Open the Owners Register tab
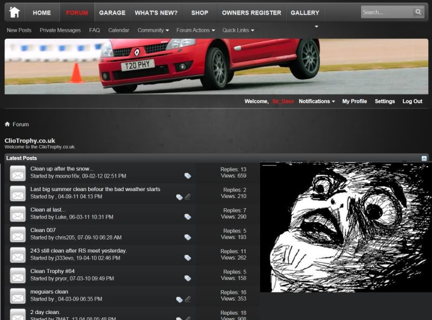Screen dimensions: 432x320 pos(251,12)
